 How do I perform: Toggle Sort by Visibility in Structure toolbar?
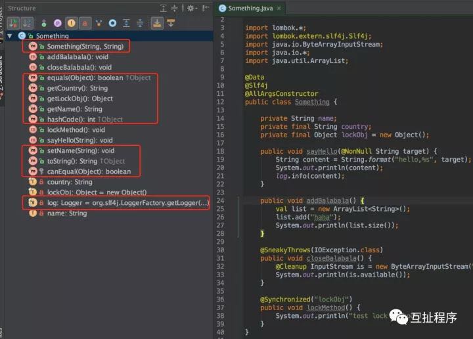13,23
